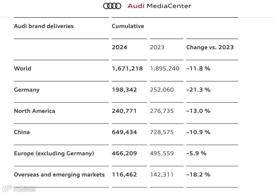Select the 2024 column header
275x194 pixels.
pyautogui.click(x=119, y=47)
